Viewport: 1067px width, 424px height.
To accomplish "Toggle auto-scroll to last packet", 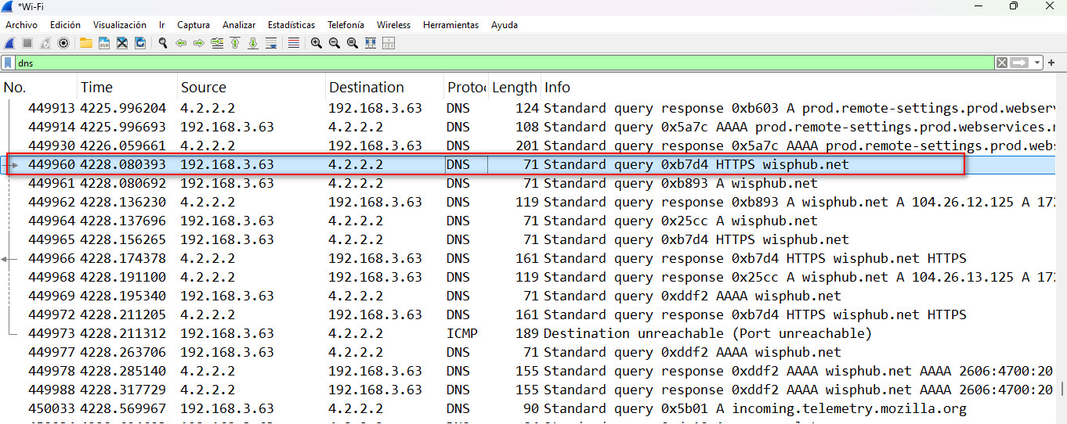I will pyautogui.click(x=271, y=43).
